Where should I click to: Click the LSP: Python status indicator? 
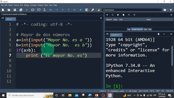132,91
